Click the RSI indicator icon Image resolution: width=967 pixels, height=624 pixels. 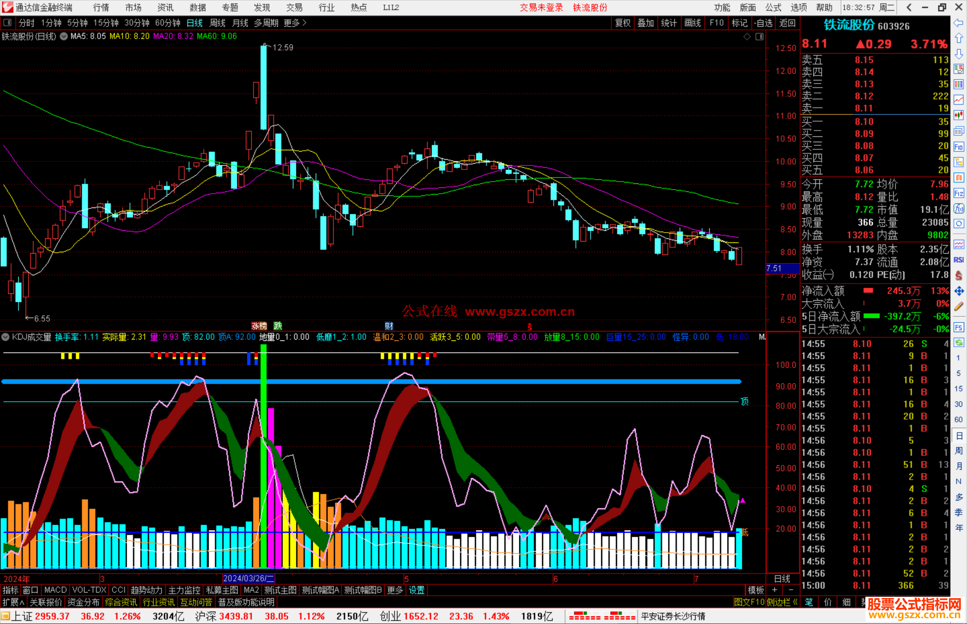pos(958,260)
